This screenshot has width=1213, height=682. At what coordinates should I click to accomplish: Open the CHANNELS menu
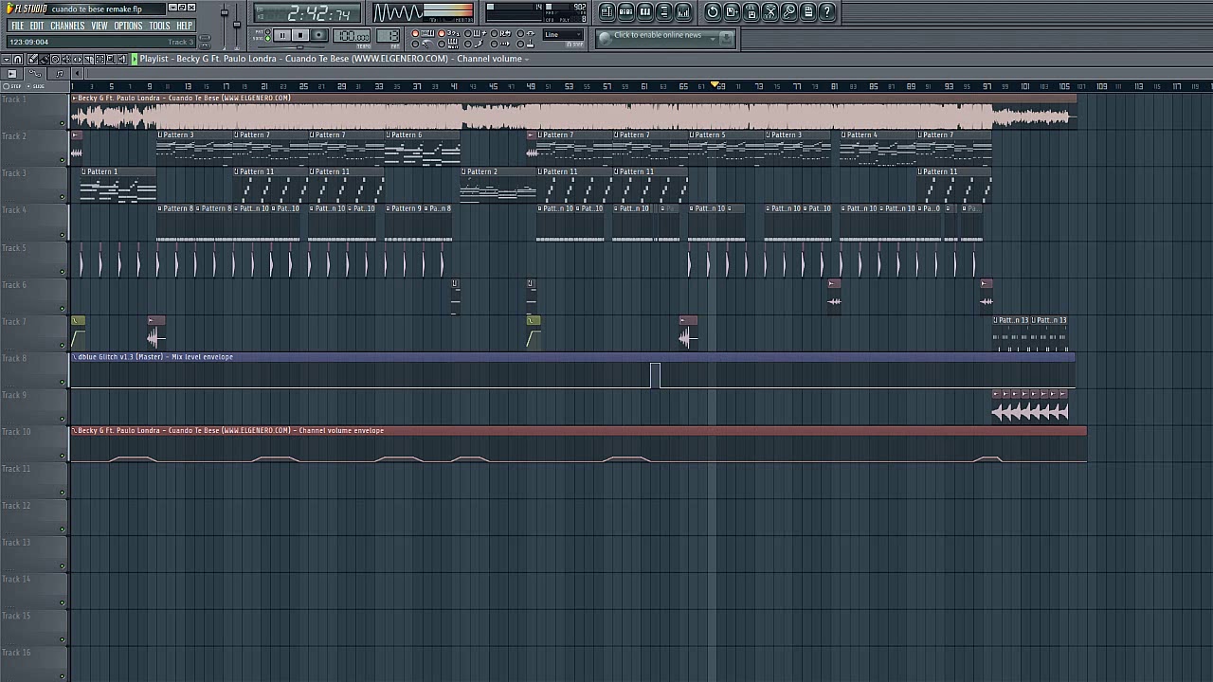[x=67, y=26]
